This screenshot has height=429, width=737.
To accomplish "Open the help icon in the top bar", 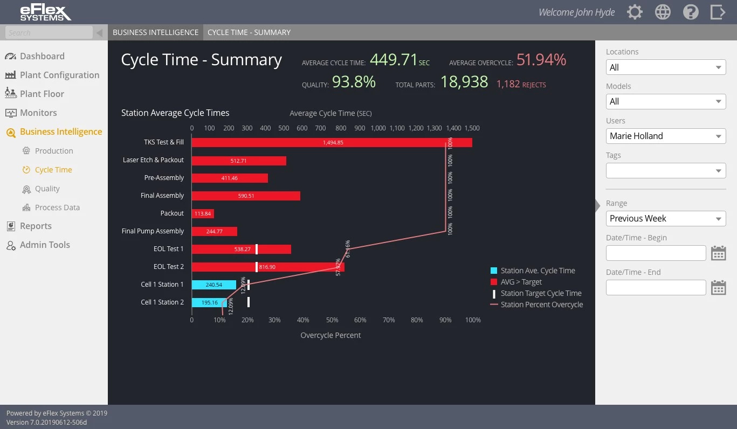I will pyautogui.click(x=691, y=11).
